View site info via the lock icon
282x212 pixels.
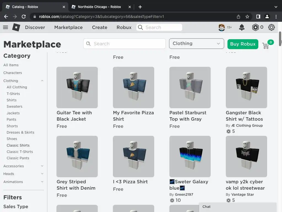click(35, 17)
